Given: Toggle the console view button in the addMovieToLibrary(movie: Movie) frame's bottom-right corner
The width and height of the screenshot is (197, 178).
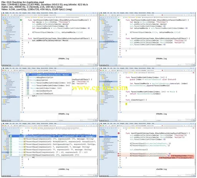Looking at the screenshot, I should coord(97,65).
